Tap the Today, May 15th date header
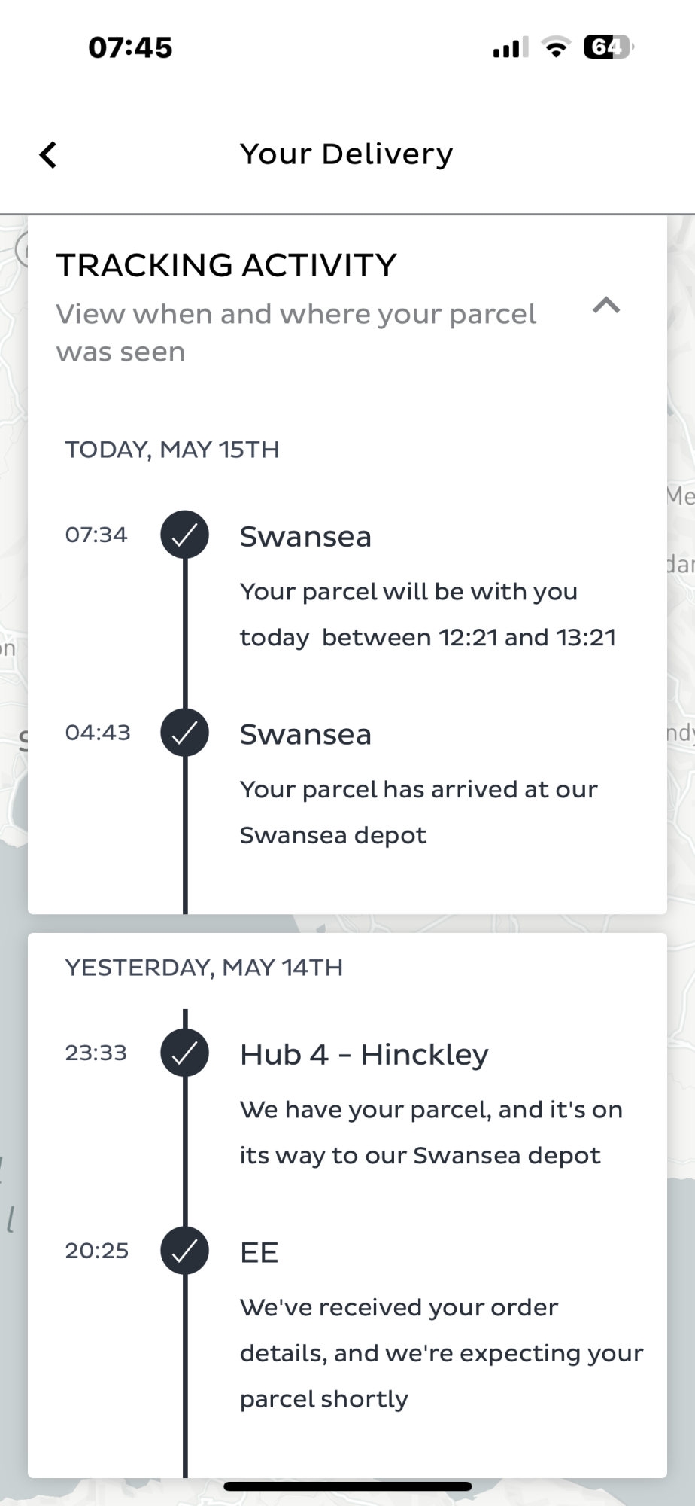 [x=172, y=450]
